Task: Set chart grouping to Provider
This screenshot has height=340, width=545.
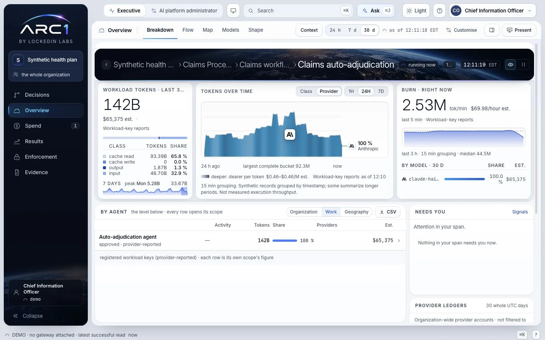Action: tap(329, 91)
